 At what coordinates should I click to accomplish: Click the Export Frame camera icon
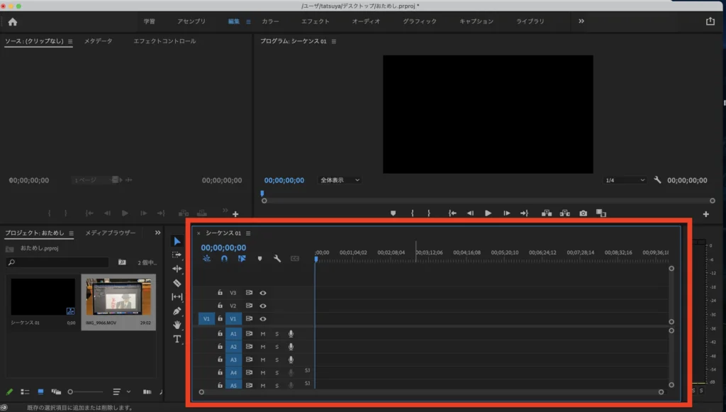[x=583, y=213]
